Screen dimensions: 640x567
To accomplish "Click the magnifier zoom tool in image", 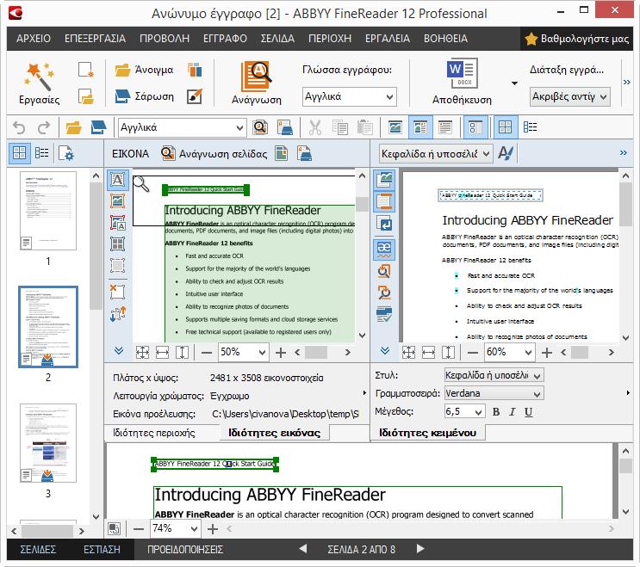I will pyautogui.click(x=141, y=184).
